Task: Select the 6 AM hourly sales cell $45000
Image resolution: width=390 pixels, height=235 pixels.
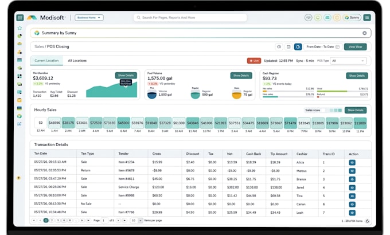Action: point(124,123)
